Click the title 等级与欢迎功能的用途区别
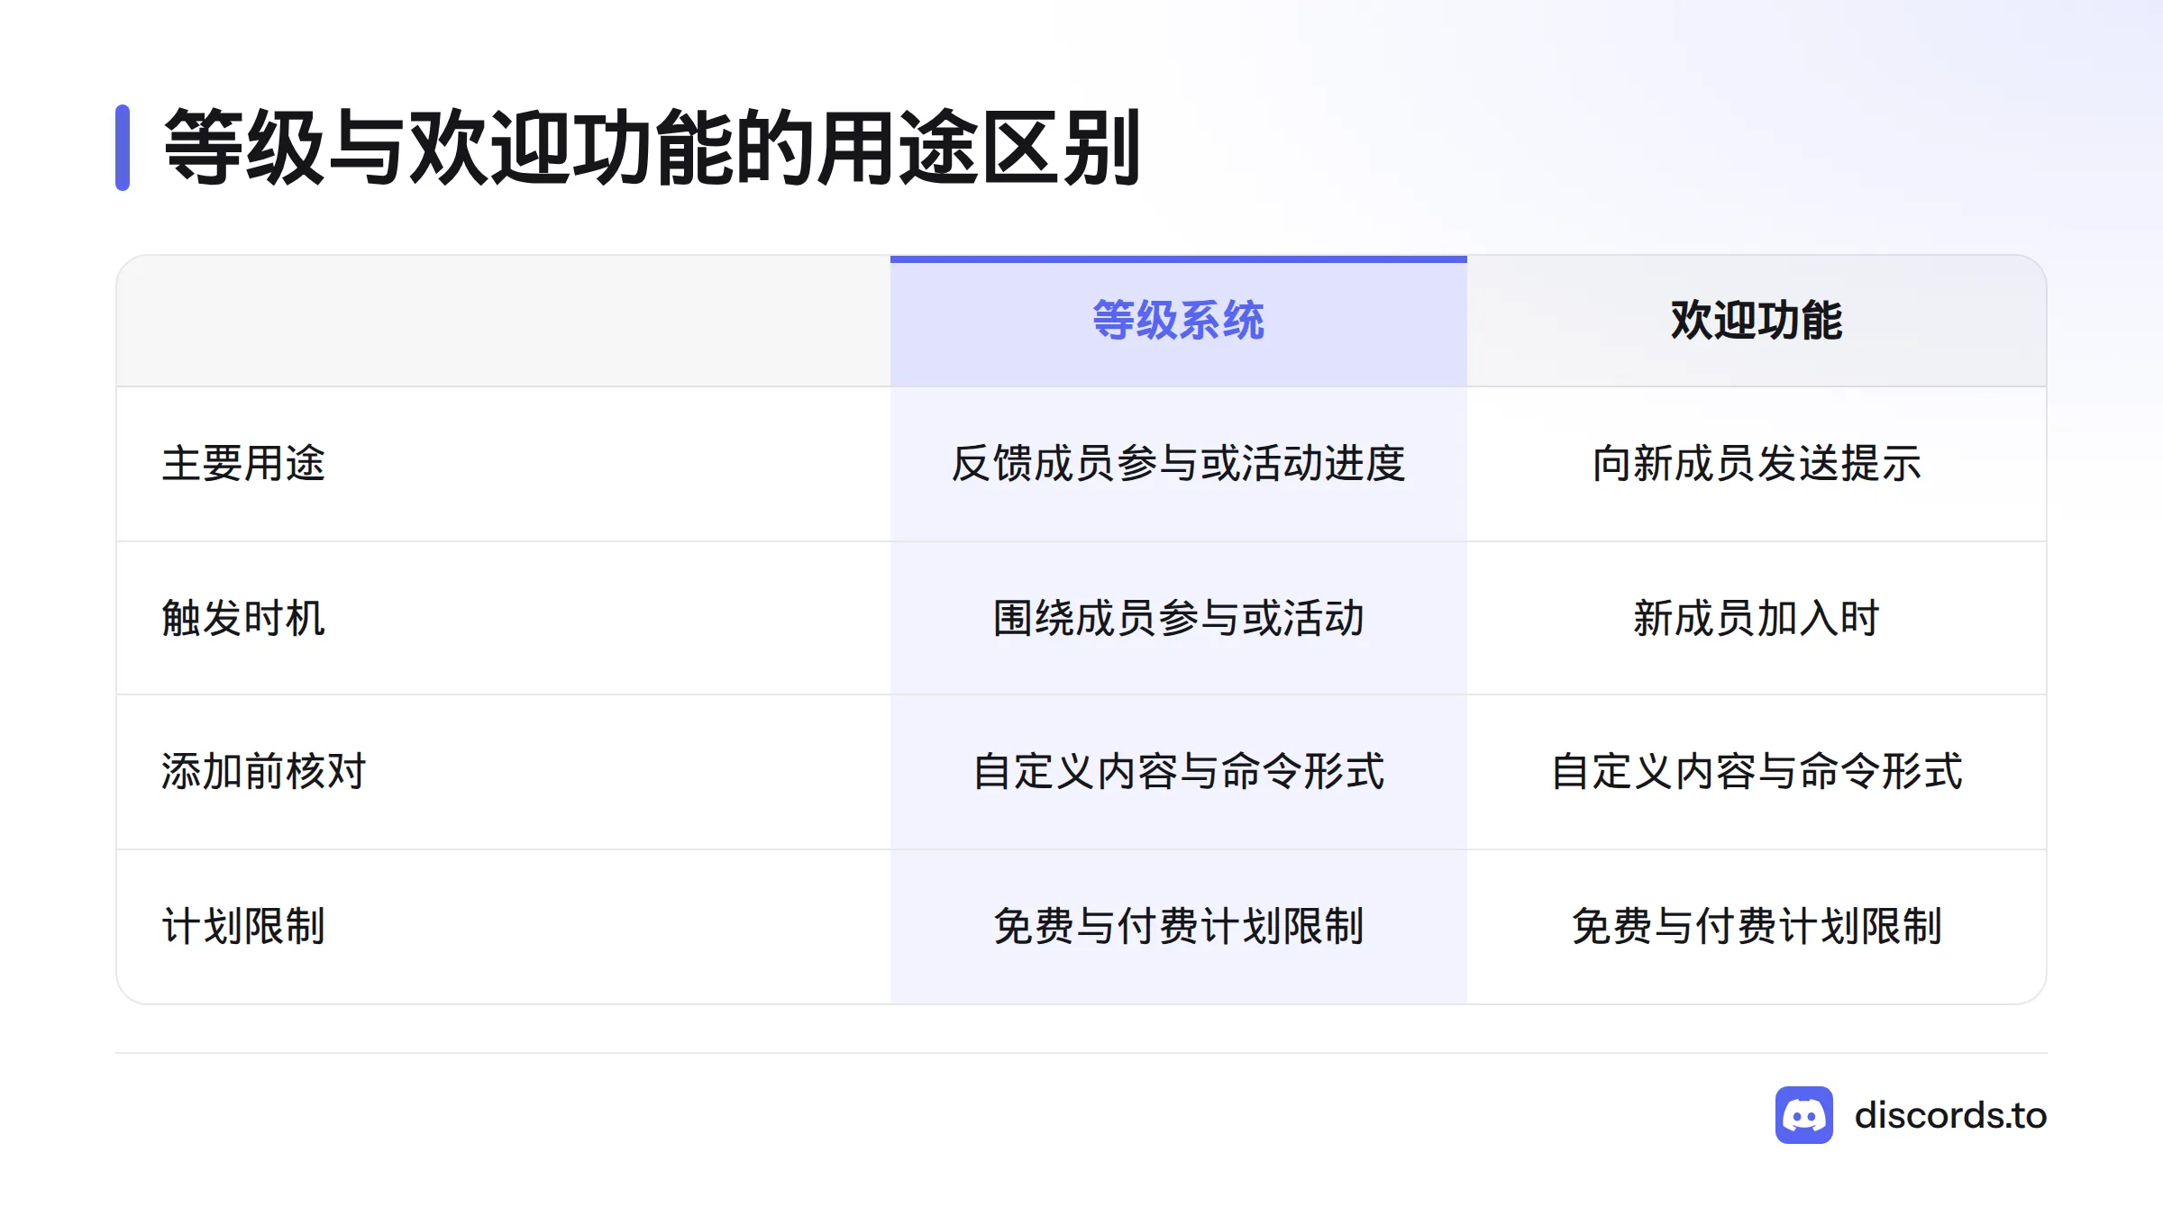The height and width of the screenshot is (1216, 2163). (653, 148)
